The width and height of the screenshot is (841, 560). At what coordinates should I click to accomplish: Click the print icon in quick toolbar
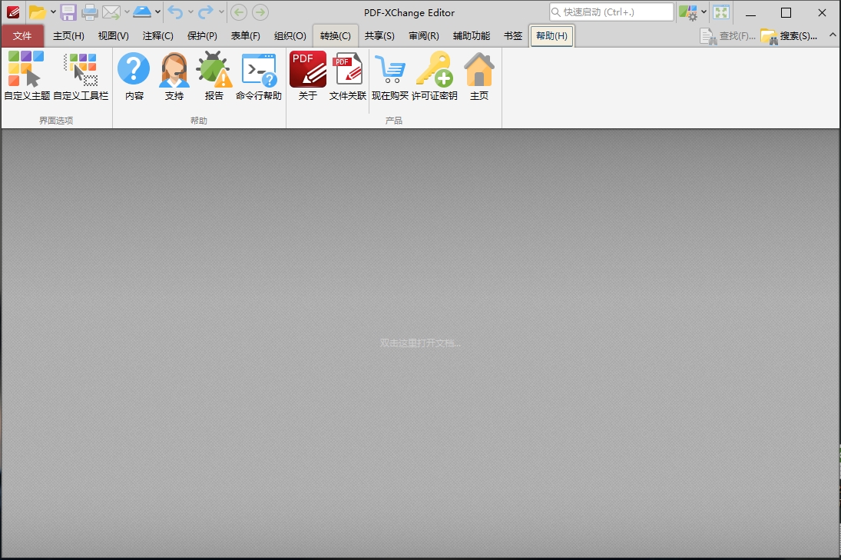(x=90, y=12)
